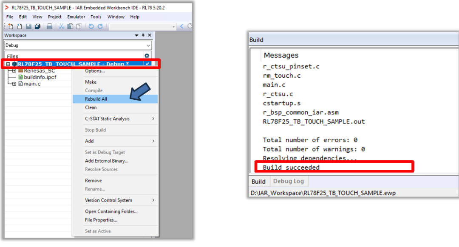This screenshot has width=459, height=247.
Task: Click the New Document toolbar icon
Action: pos(11,26)
